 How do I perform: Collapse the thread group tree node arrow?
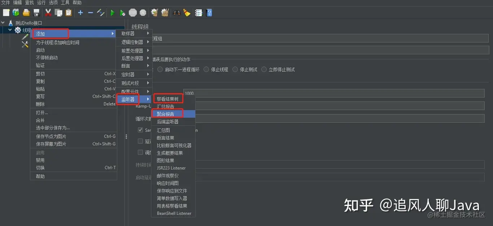[10, 30]
